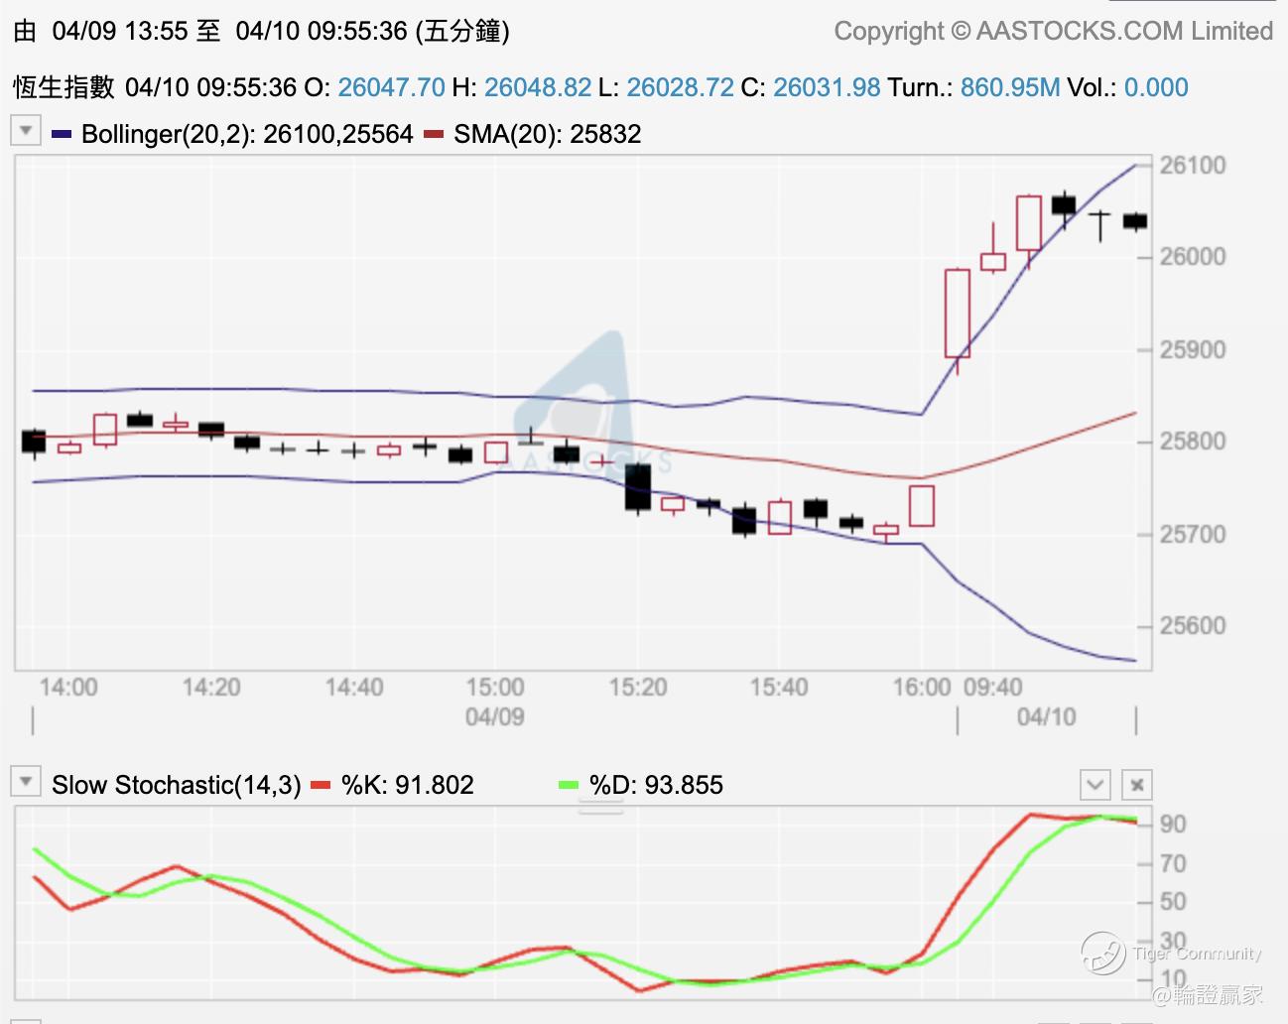The width and height of the screenshot is (1288, 1024).
Task: Click the "04/10" date label under the chart
Action: pyautogui.click(x=1047, y=716)
